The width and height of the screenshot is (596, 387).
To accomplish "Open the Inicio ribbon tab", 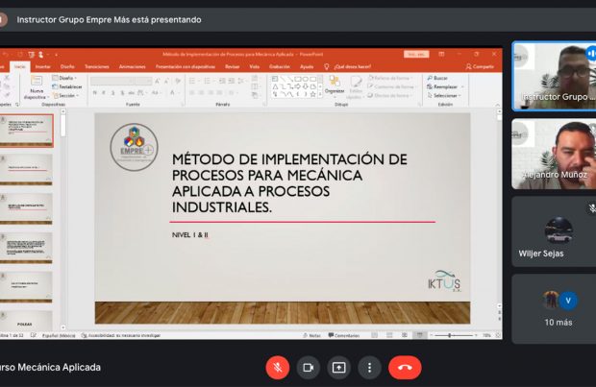I will point(20,67).
